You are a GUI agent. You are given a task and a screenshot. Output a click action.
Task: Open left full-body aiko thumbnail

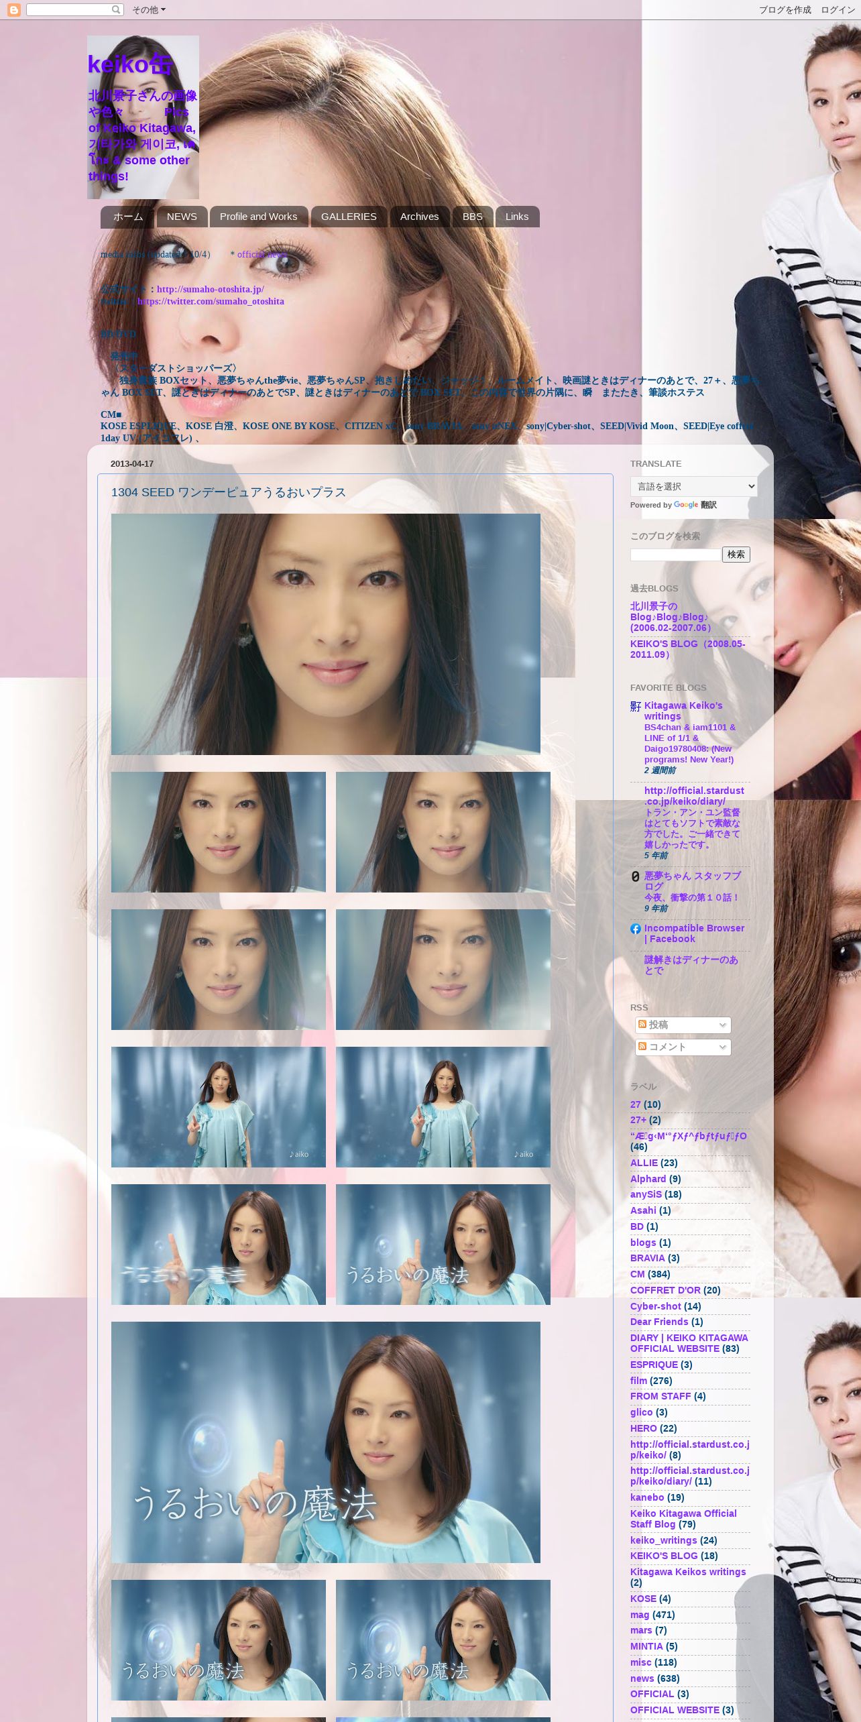[x=219, y=1107]
